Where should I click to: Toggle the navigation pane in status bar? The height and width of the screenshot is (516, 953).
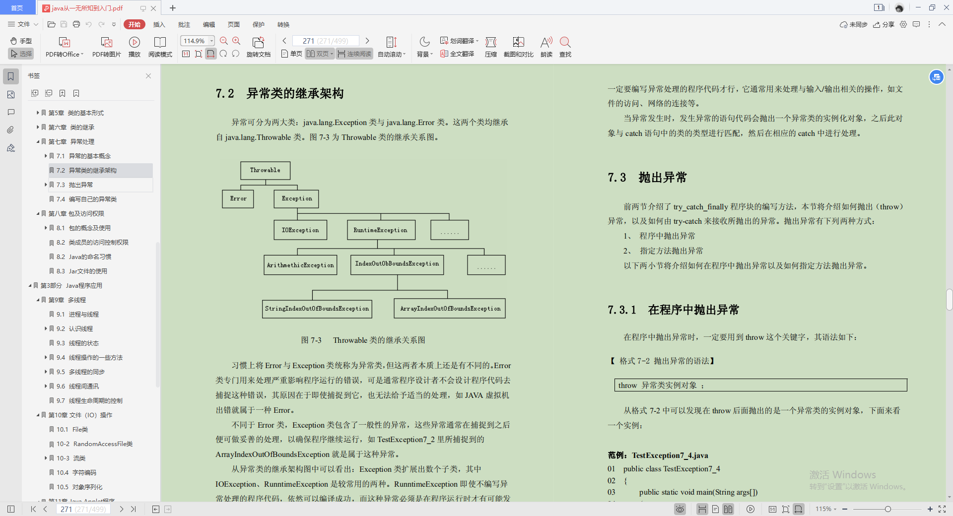click(11, 509)
